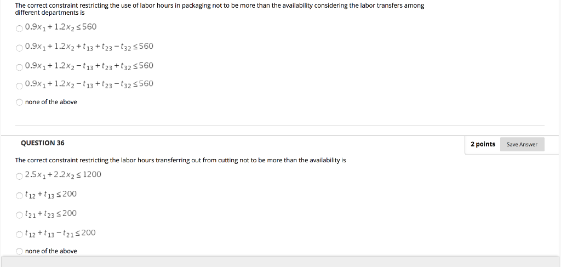Choose radio for t21 + t23 ≤ 200
Image resolution: width=561 pixels, height=267 pixels.
click(19, 215)
